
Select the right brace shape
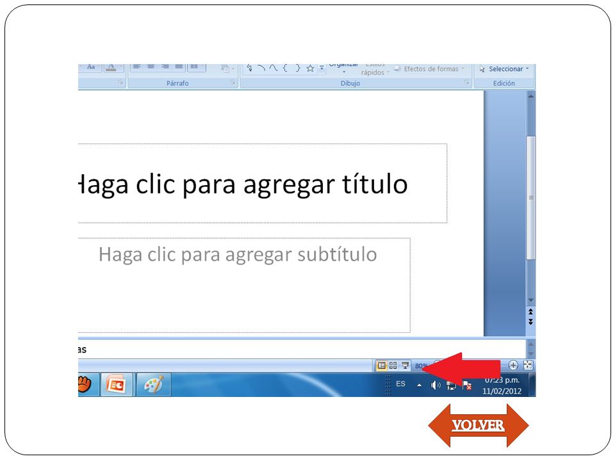(298, 69)
